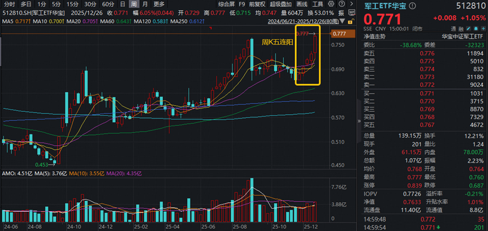Image resolution: width=488 pixels, height=231 pixels.
Task: Expand the 更多 timeframe options
Action: [158, 4]
